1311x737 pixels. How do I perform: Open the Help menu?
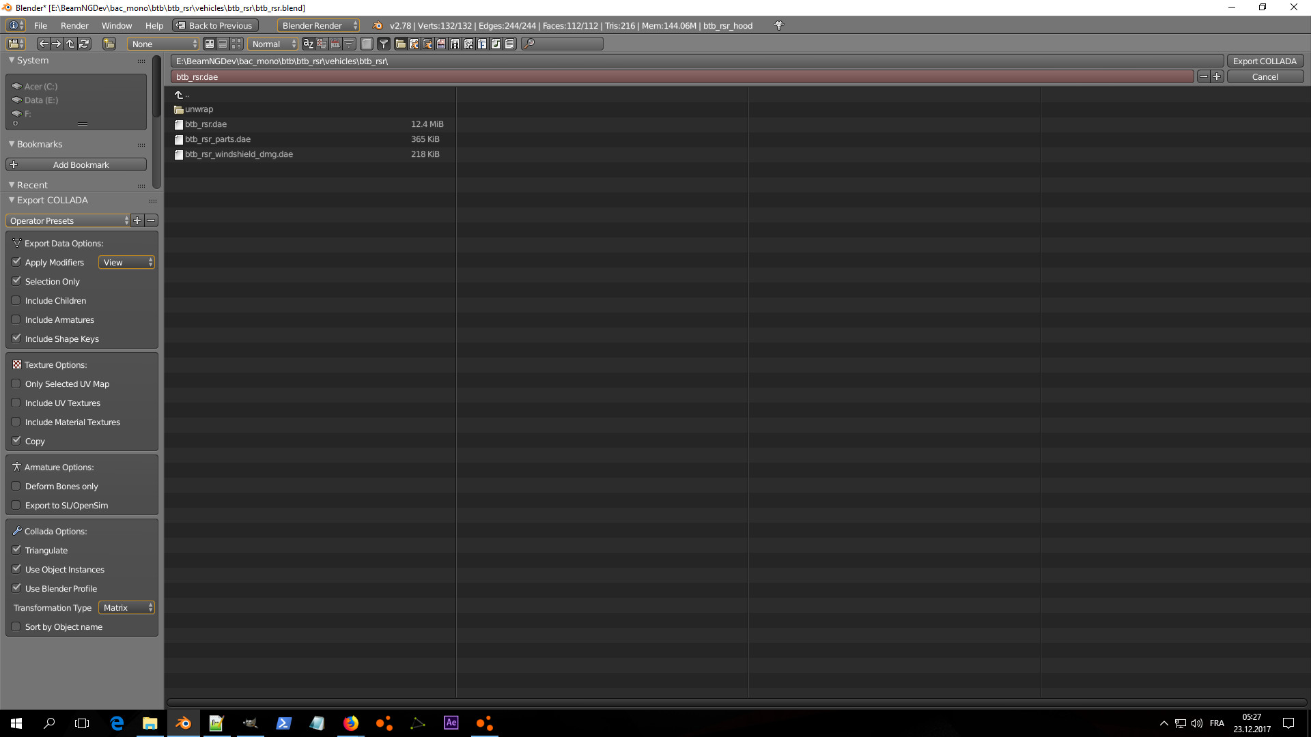click(154, 25)
